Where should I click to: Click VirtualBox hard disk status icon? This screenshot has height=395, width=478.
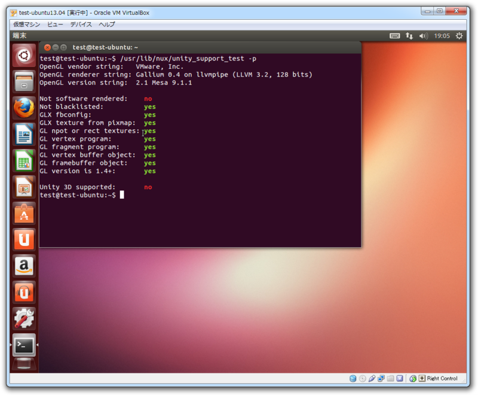pyautogui.click(x=353, y=378)
